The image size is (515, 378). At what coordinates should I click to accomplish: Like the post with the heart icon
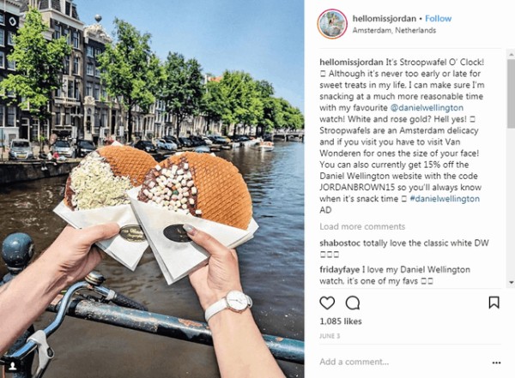click(327, 303)
